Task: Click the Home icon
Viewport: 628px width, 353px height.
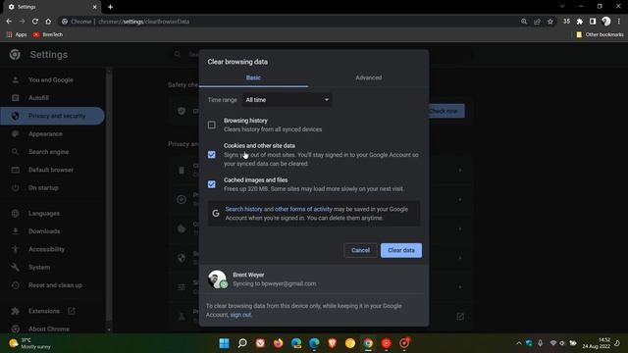Action: point(48,22)
